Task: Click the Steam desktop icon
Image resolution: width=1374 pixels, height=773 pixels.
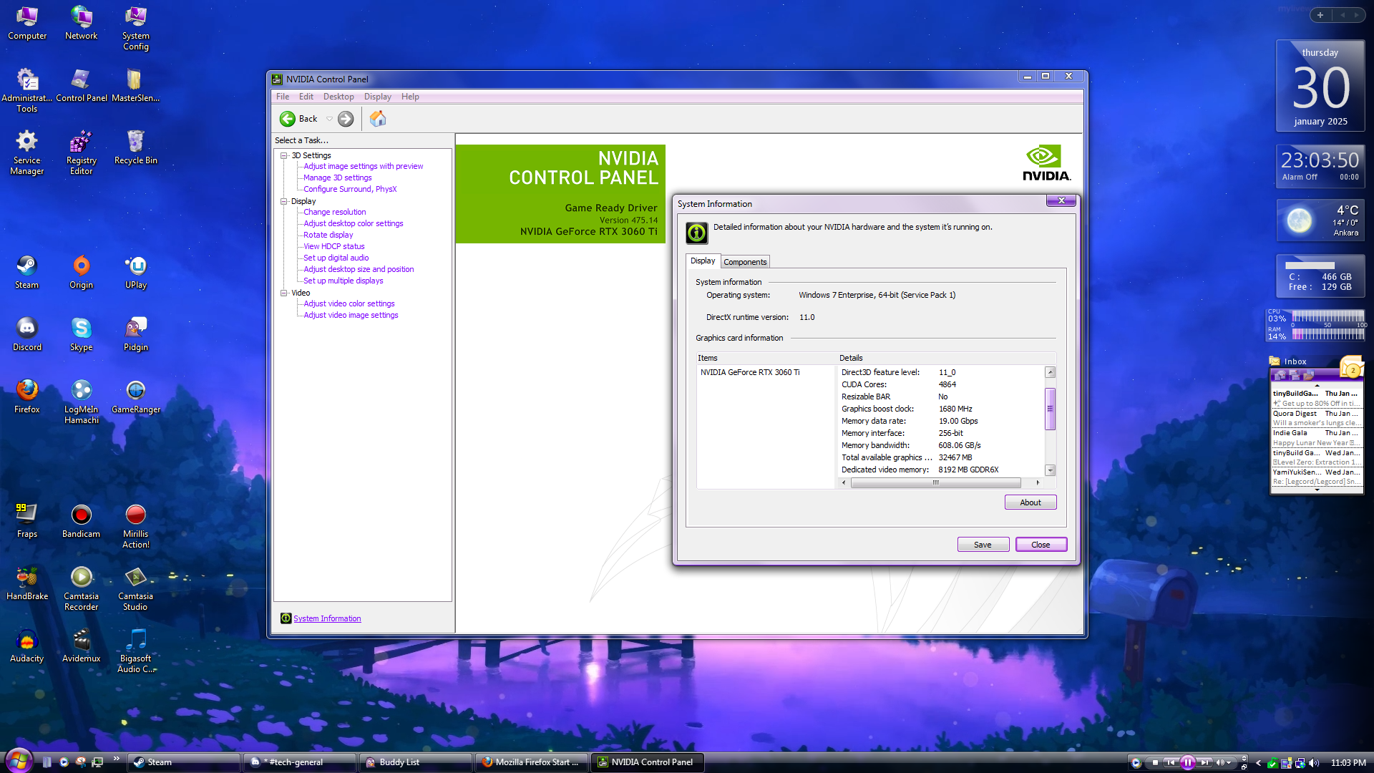Action: coord(26,273)
